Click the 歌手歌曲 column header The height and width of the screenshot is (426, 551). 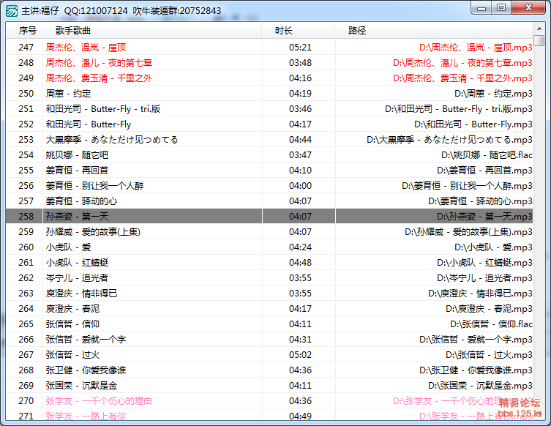[x=73, y=31]
